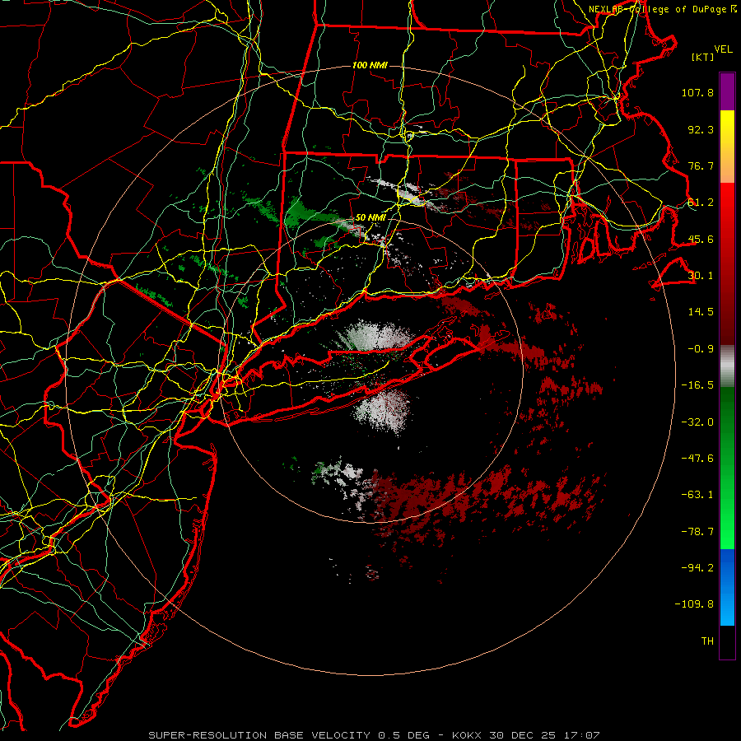The height and width of the screenshot is (741, 741).
Task: Select the -78.7 legend value
Action: (697, 532)
